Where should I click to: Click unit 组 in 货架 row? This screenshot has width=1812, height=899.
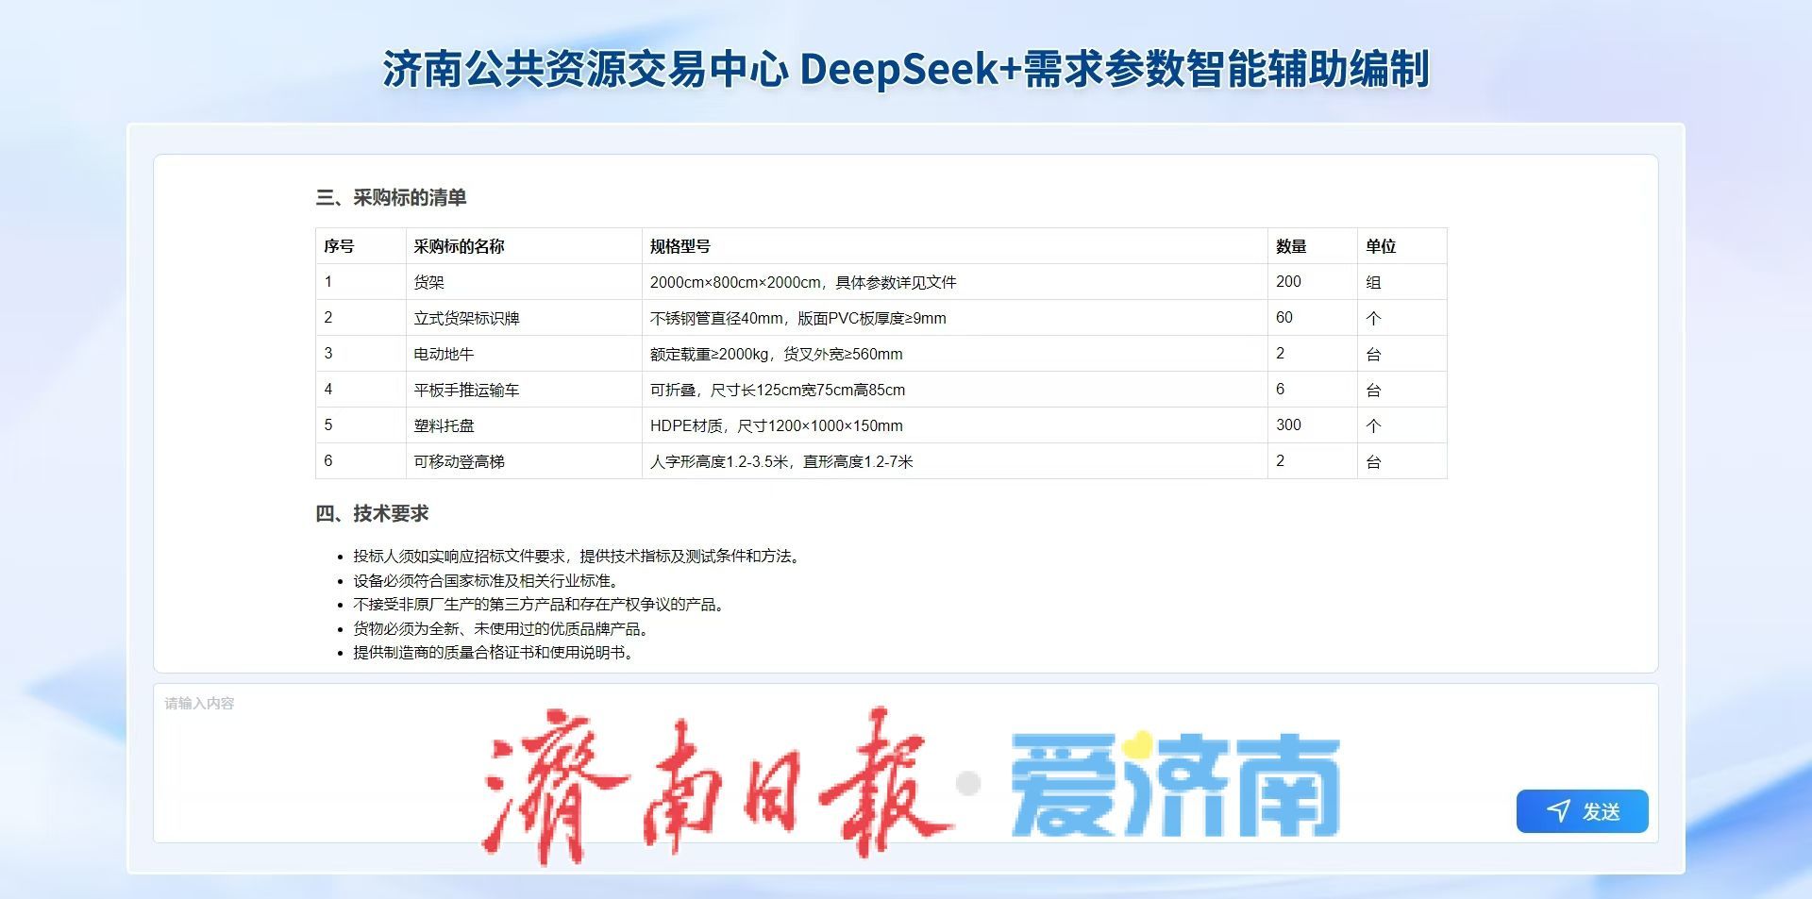click(1373, 282)
